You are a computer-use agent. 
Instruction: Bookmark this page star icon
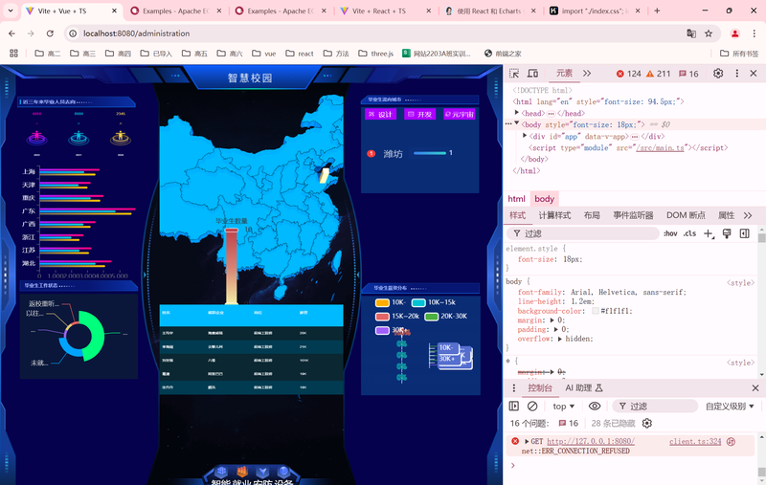click(x=709, y=33)
